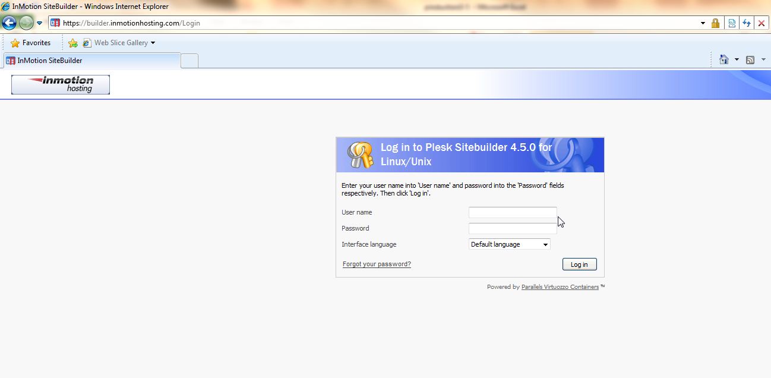
Task: Click the Forgot your password link
Action: (x=377, y=264)
